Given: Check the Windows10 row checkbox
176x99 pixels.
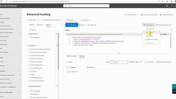Looking at the screenshot, I should point(68,71).
